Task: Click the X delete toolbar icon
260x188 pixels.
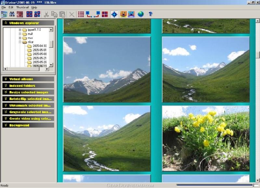Action: pos(72,14)
